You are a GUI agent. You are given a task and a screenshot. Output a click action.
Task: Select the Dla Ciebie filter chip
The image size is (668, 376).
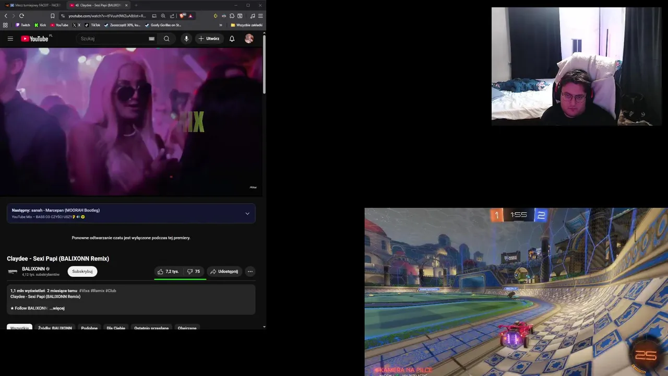click(x=116, y=328)
